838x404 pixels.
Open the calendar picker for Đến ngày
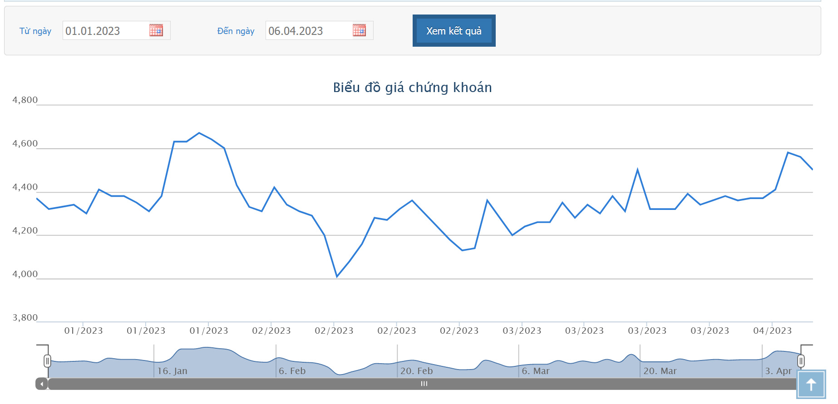359,30
